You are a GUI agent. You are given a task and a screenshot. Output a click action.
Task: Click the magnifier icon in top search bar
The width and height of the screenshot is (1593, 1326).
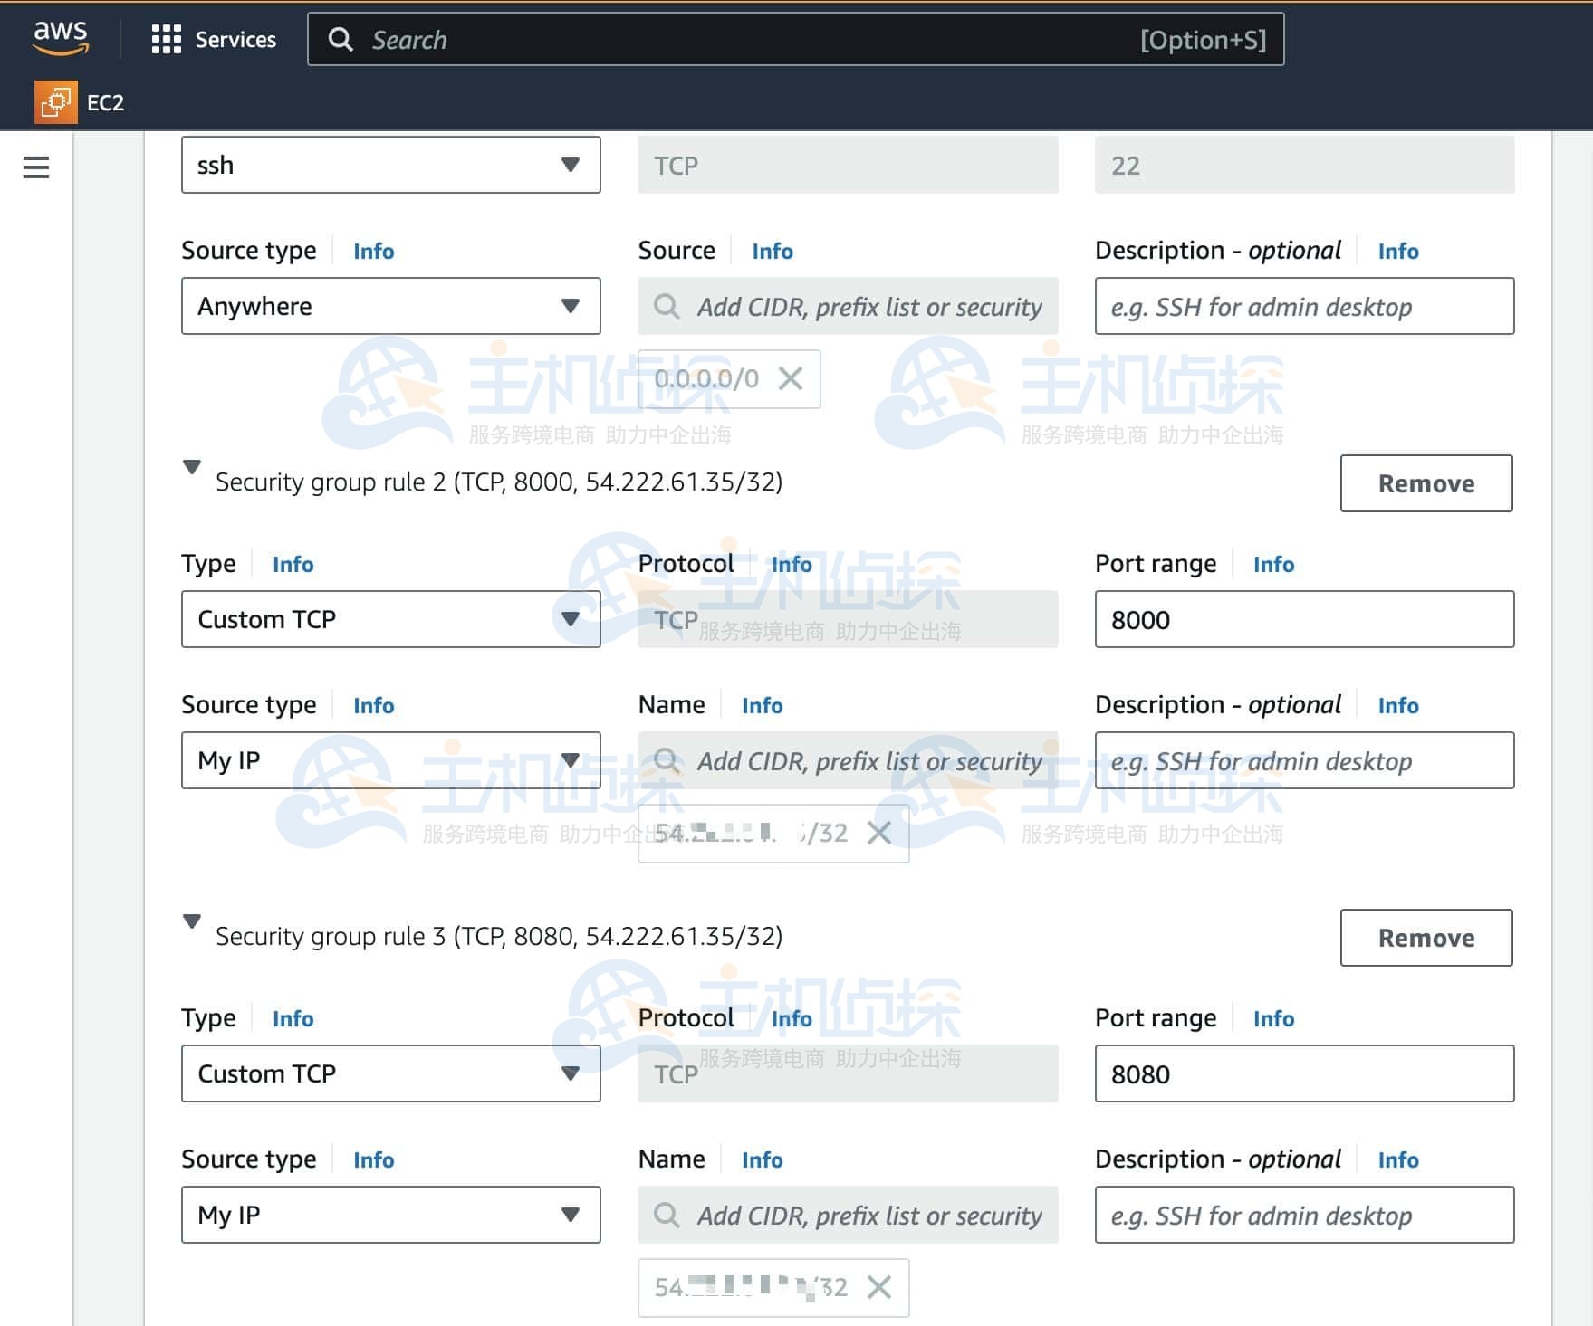(x=341, y=40)
